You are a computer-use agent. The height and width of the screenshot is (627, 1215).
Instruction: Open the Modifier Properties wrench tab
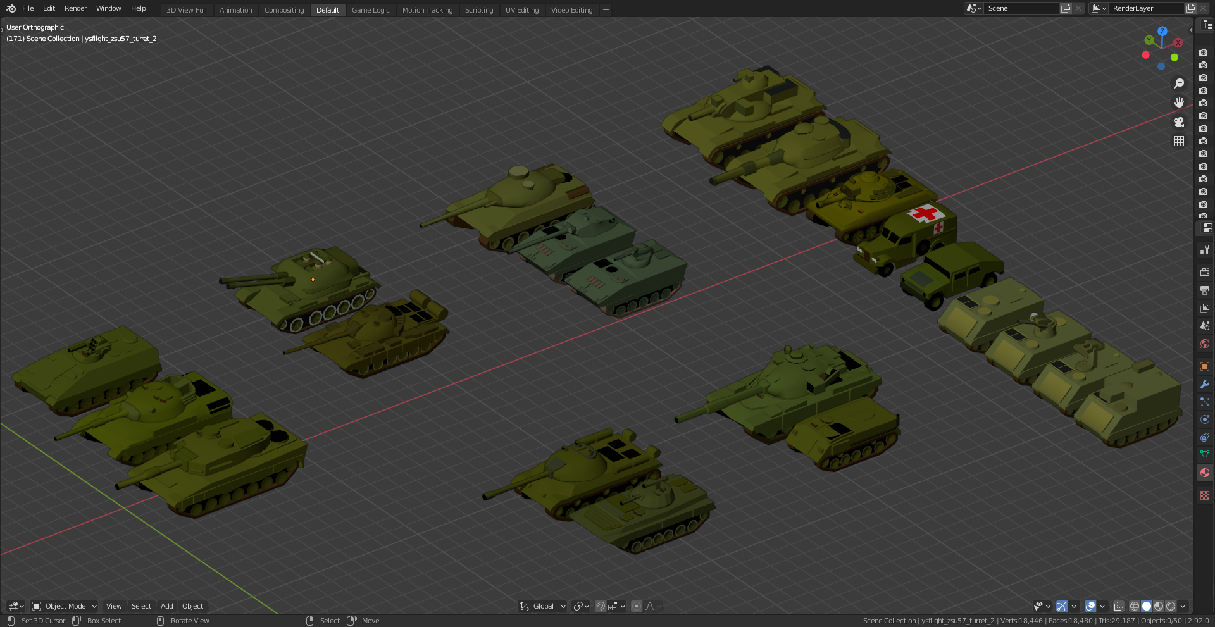(1204, 384)
